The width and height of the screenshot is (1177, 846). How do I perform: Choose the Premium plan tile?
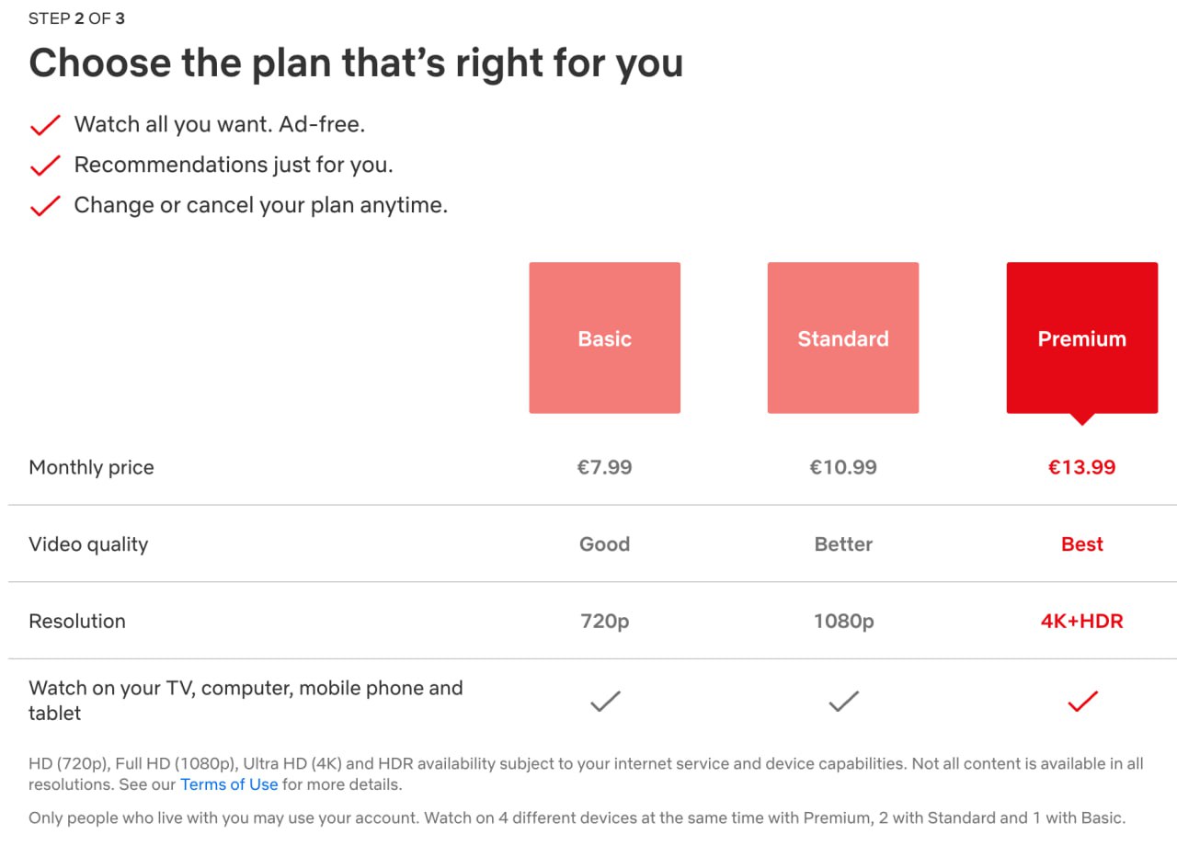[1082, 337]
